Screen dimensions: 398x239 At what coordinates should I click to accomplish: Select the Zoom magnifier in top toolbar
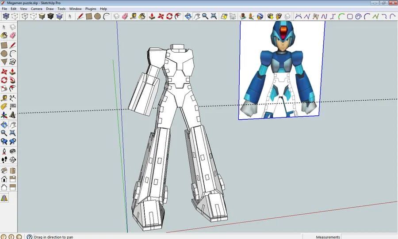click(x=205, y=16)
